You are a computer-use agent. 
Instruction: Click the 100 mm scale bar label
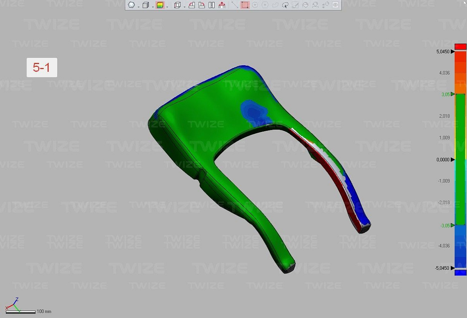pyautogui.click(x=44, y=311)
